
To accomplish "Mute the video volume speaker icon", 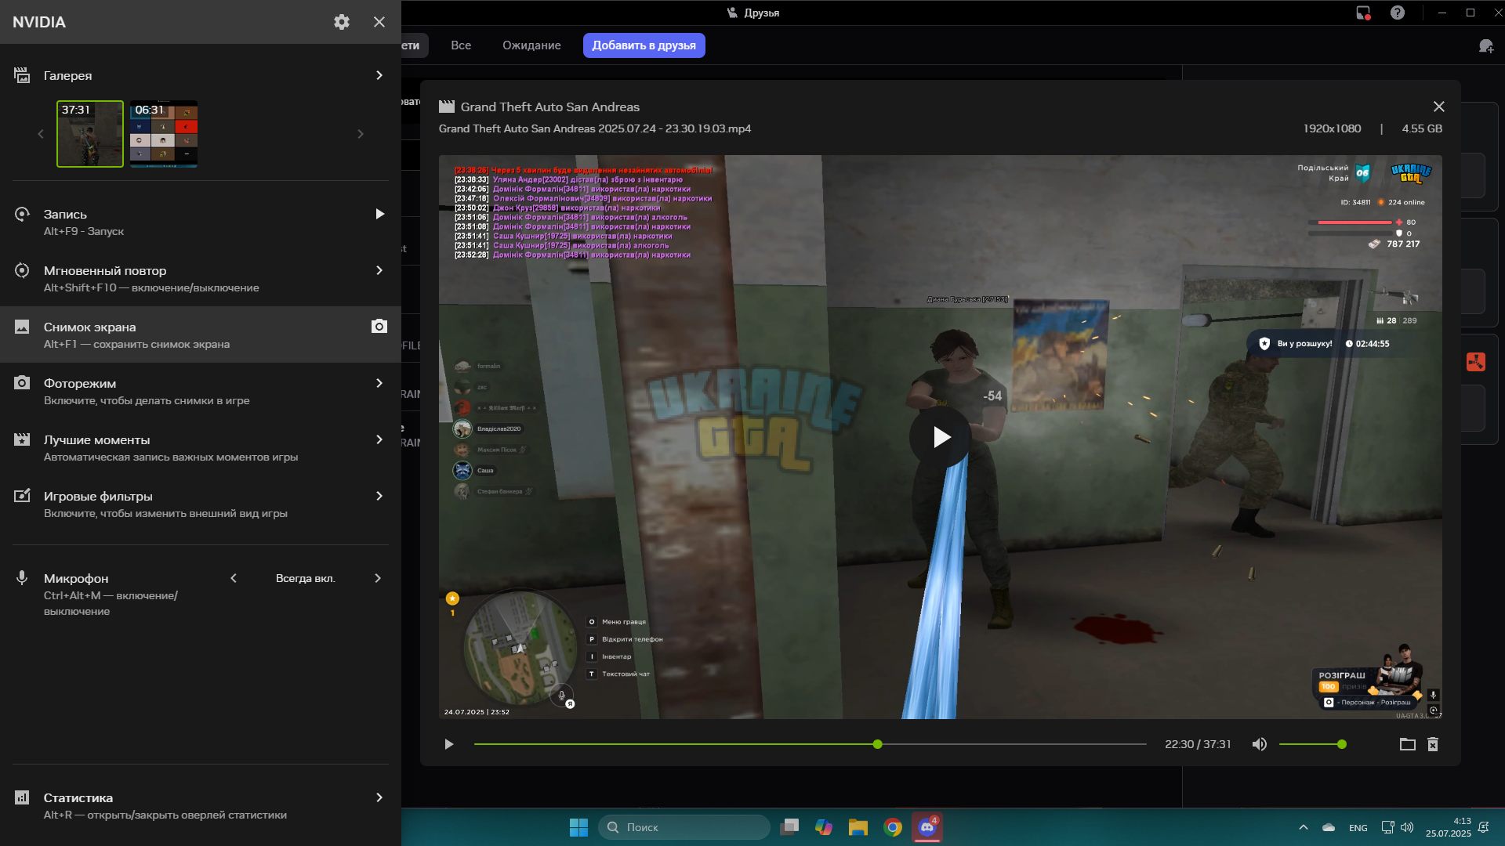I will click(1259, 744).
